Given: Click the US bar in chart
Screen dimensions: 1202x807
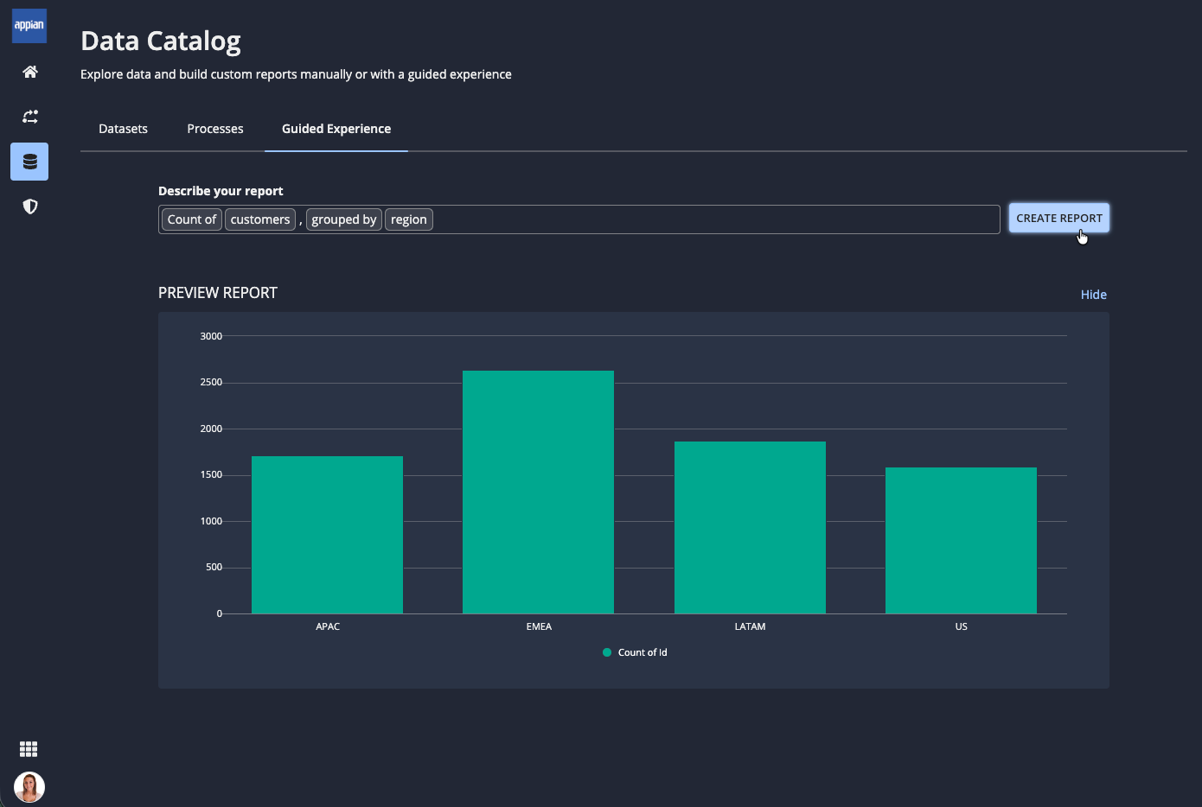Looking at the screenshot, I should tap(961, 541).
